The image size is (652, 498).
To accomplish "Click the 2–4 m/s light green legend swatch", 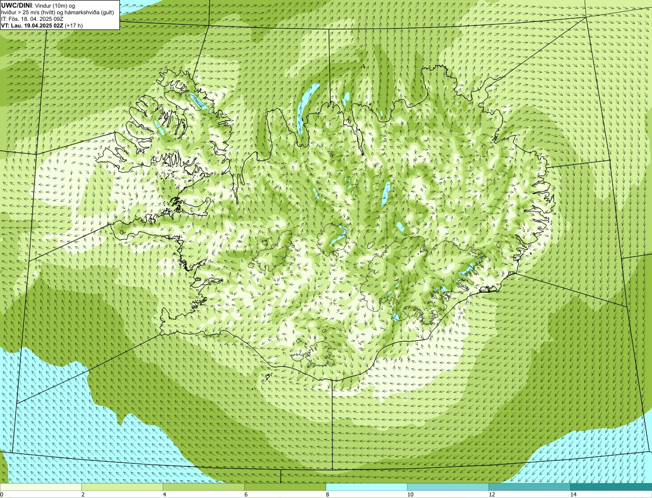I will (122, 487).
